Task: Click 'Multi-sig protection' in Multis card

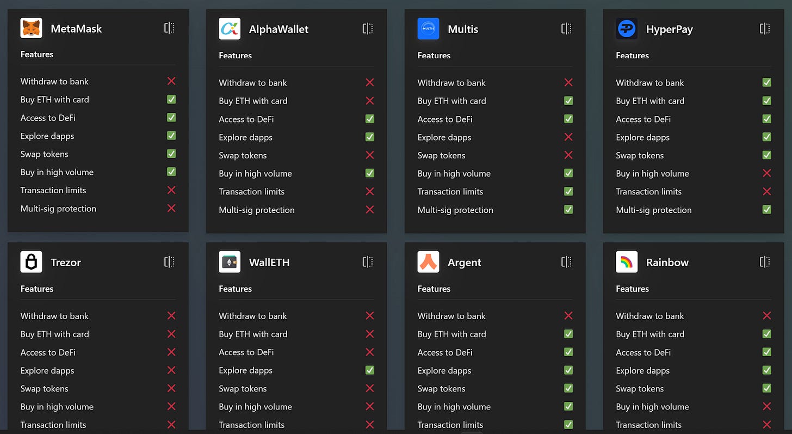Action: tap(455, 210)
